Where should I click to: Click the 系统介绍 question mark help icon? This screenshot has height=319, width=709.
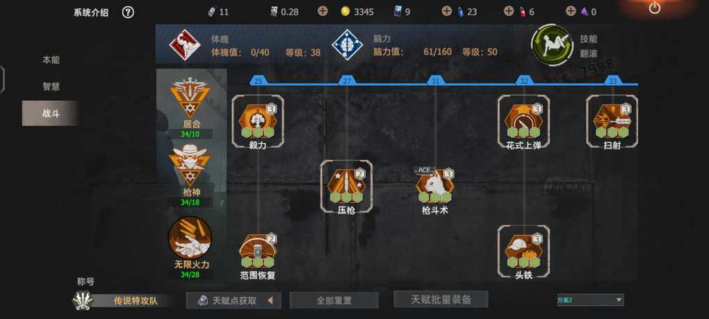pyautogui.click(x=128, y=13)
